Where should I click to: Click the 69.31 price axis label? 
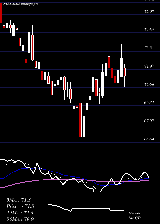[149, 103]
